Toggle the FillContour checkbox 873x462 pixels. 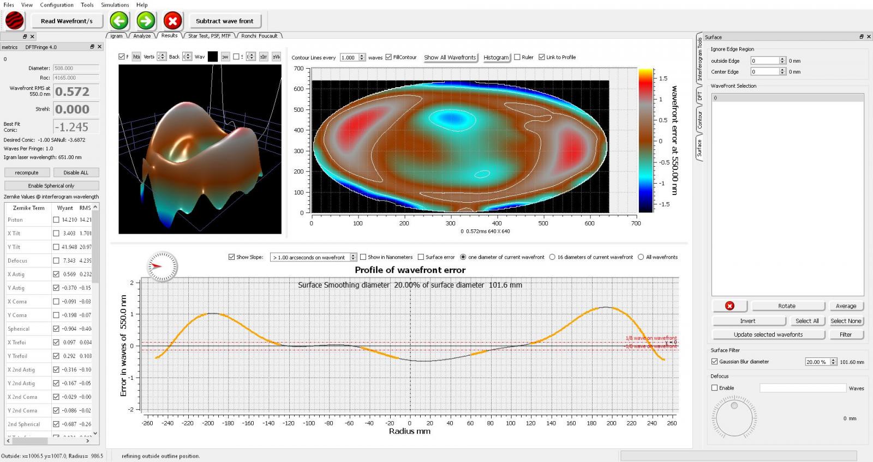click(388, 57)
